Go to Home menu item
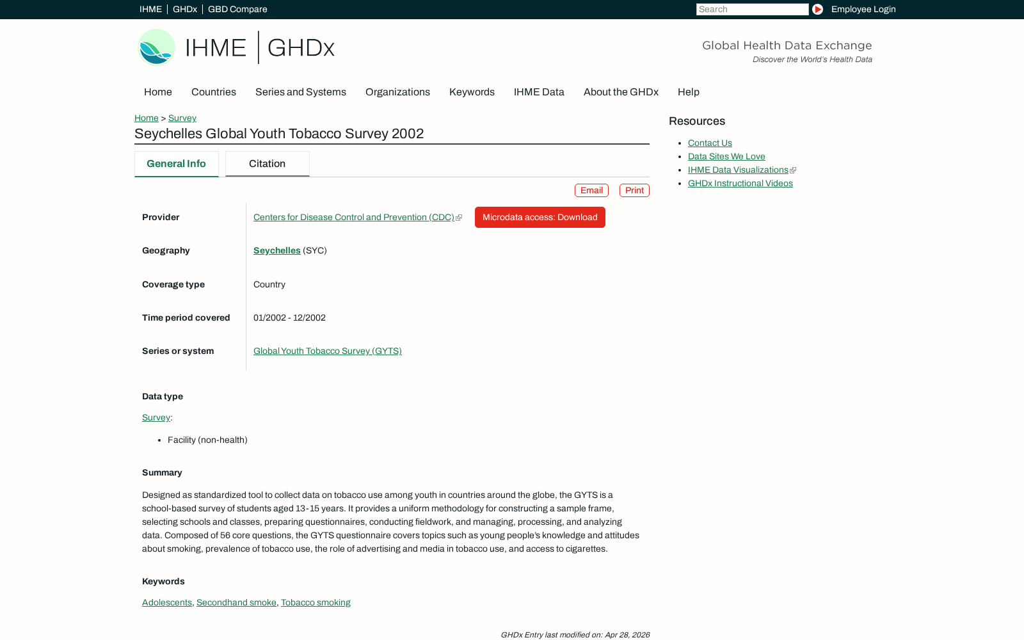1024x640 pixels. point(158,92)
